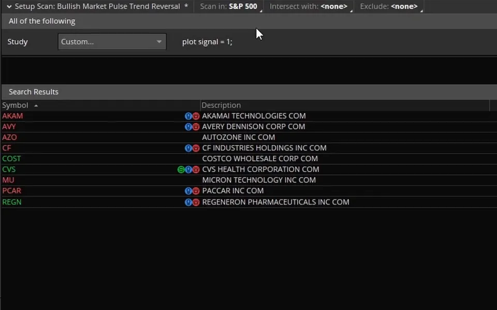The height and width of the screenshot is (310, 497).
Task: Click the red phone icon in AKAM row
Action: 196,116
